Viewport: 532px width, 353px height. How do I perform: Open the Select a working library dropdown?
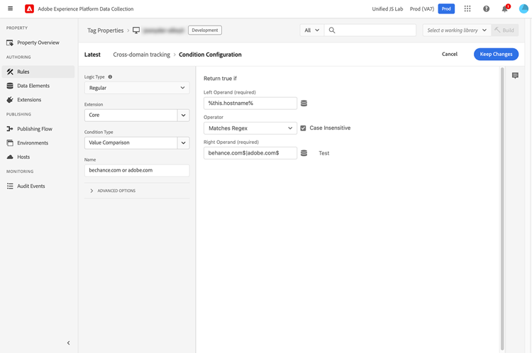457,30
